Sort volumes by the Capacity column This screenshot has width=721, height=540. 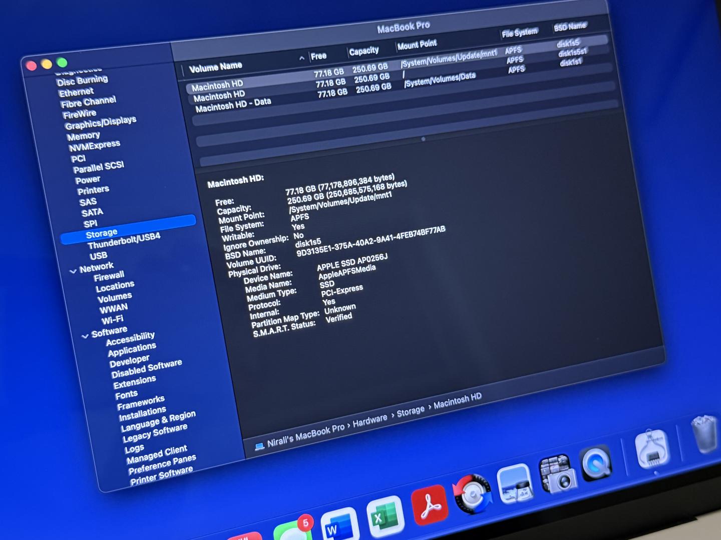coord(364,51)
